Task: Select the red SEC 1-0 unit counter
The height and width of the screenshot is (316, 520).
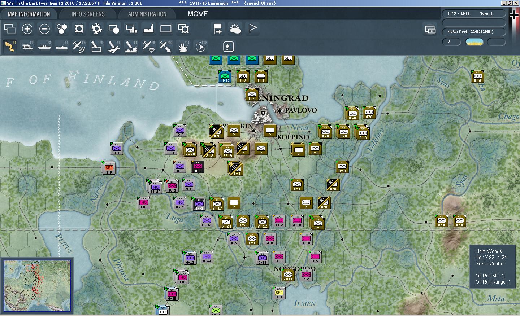Action: pyautogui.click(x=109, y=168)
